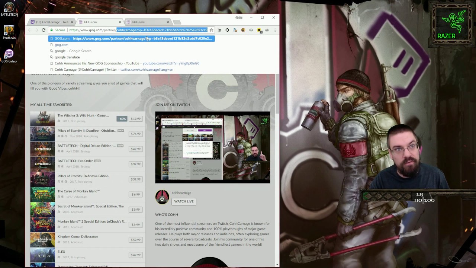Viewport: 476px width, 268px height.
Task: Click the -60% discount badge
Action: coord(122,119)
